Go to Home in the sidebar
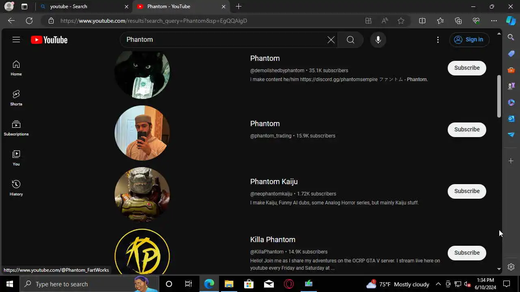 [x=16, y=68]
